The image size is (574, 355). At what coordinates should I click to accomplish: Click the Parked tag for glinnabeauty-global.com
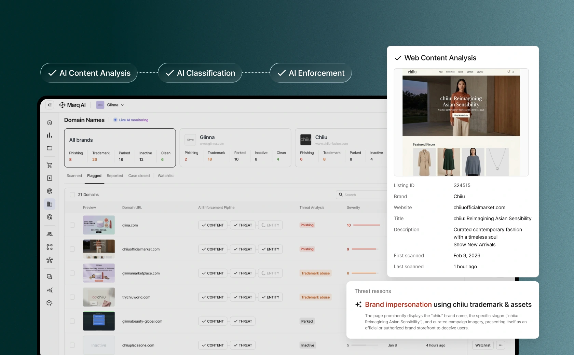coord(307,321)
